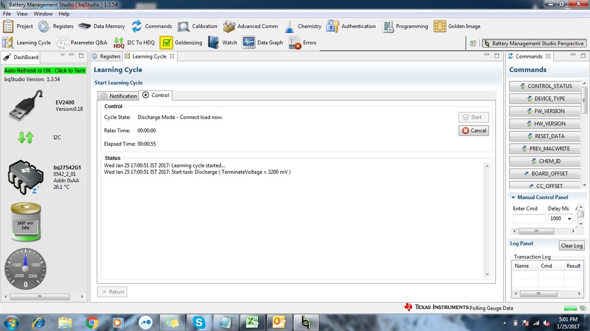
Task: Open Skype from the taskbar
Action: pyautogui.click(x=200, y=323)
